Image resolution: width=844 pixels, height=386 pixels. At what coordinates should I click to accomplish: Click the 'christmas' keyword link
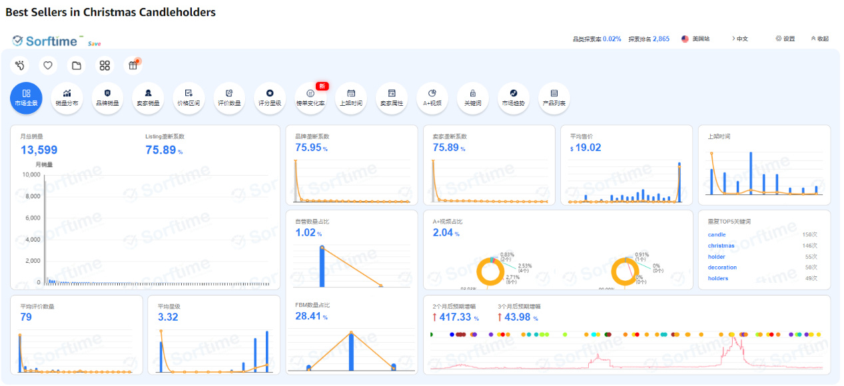721,246
